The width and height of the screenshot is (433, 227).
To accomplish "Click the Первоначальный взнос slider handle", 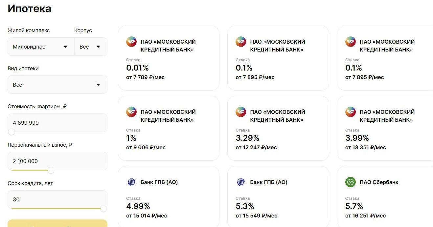I will click(x=51, y=170).
